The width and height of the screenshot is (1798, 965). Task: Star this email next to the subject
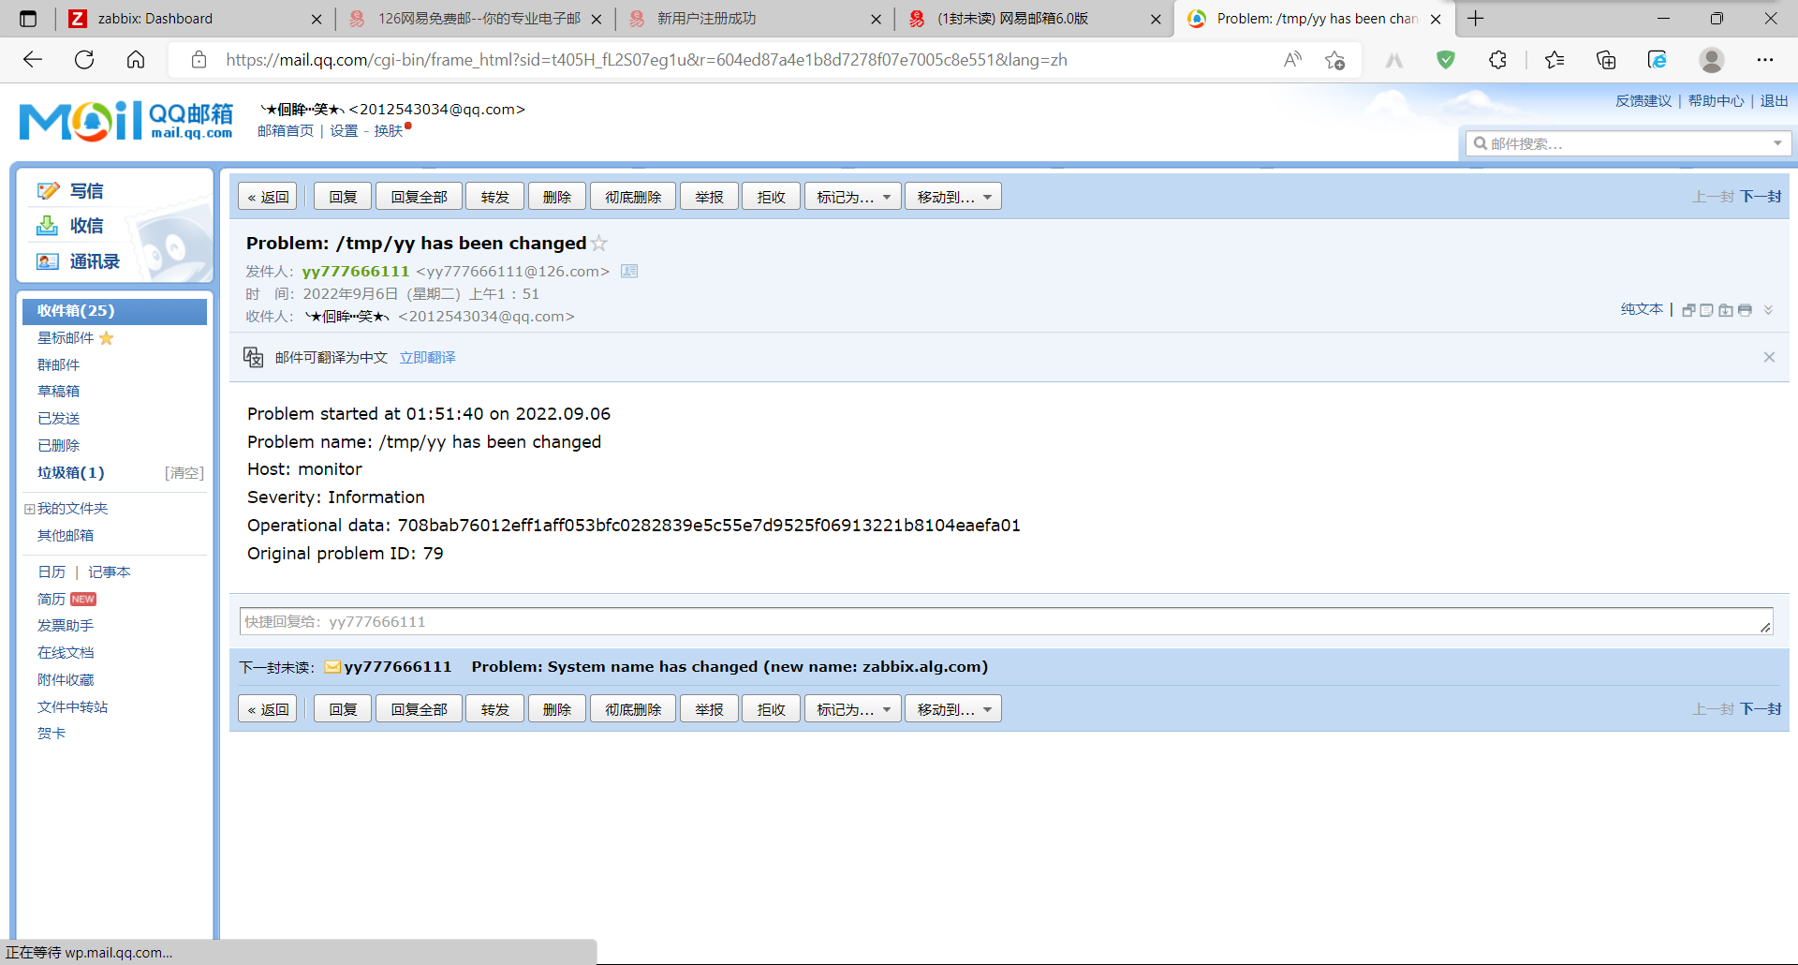[599, 244]
